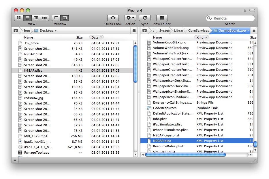Click the WallpaperIconShadow@… file icon

pos(149,92)
